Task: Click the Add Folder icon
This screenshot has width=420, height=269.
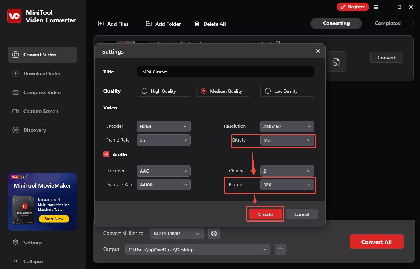Action: 149,24
